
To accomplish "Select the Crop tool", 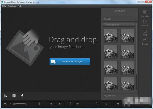I will coord(145,32).
